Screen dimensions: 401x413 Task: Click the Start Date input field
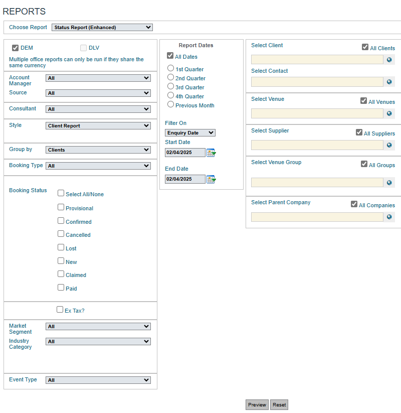[x=185, y=153]
